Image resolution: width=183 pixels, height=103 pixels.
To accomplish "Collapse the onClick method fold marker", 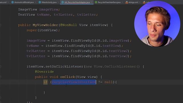I will [1, 77].
